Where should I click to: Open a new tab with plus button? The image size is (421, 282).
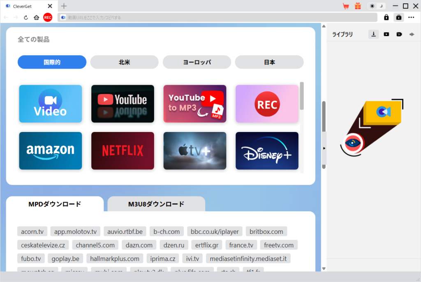[64, 6]
